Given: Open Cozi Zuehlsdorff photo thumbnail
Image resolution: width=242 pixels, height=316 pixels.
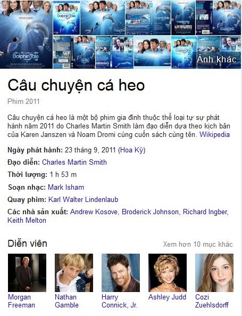Looking at the screenshot, I should (x=214, y=273).
